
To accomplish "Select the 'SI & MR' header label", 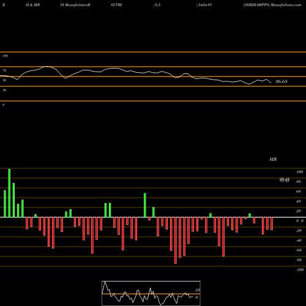I will pos(32,5).
